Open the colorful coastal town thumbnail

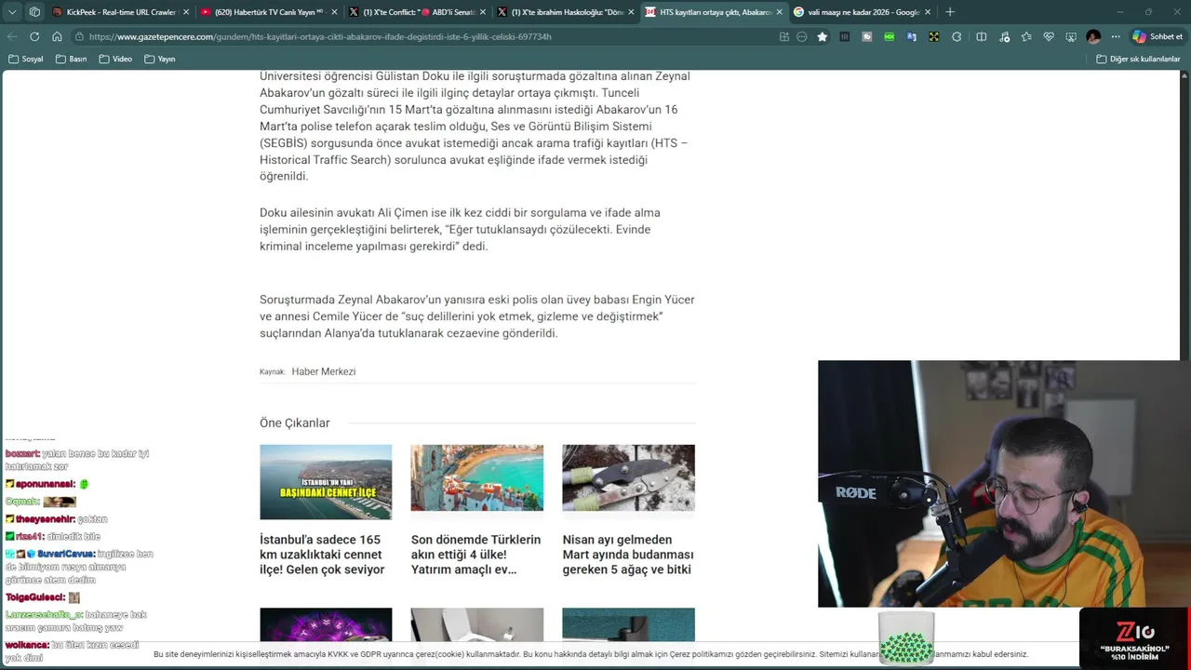pos(477,477)
